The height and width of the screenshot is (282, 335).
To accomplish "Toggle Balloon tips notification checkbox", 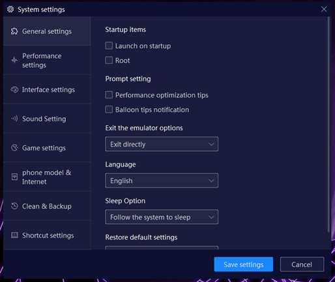I will coord(109,109).
